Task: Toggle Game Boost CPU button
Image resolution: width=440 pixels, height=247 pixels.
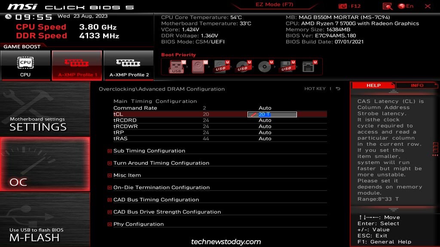Action: click(x=25, y=66)
